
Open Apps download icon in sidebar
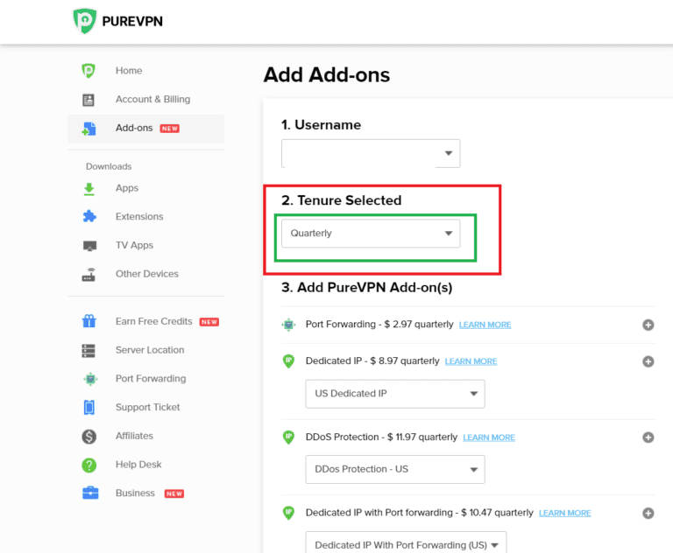tap(89, 188)
